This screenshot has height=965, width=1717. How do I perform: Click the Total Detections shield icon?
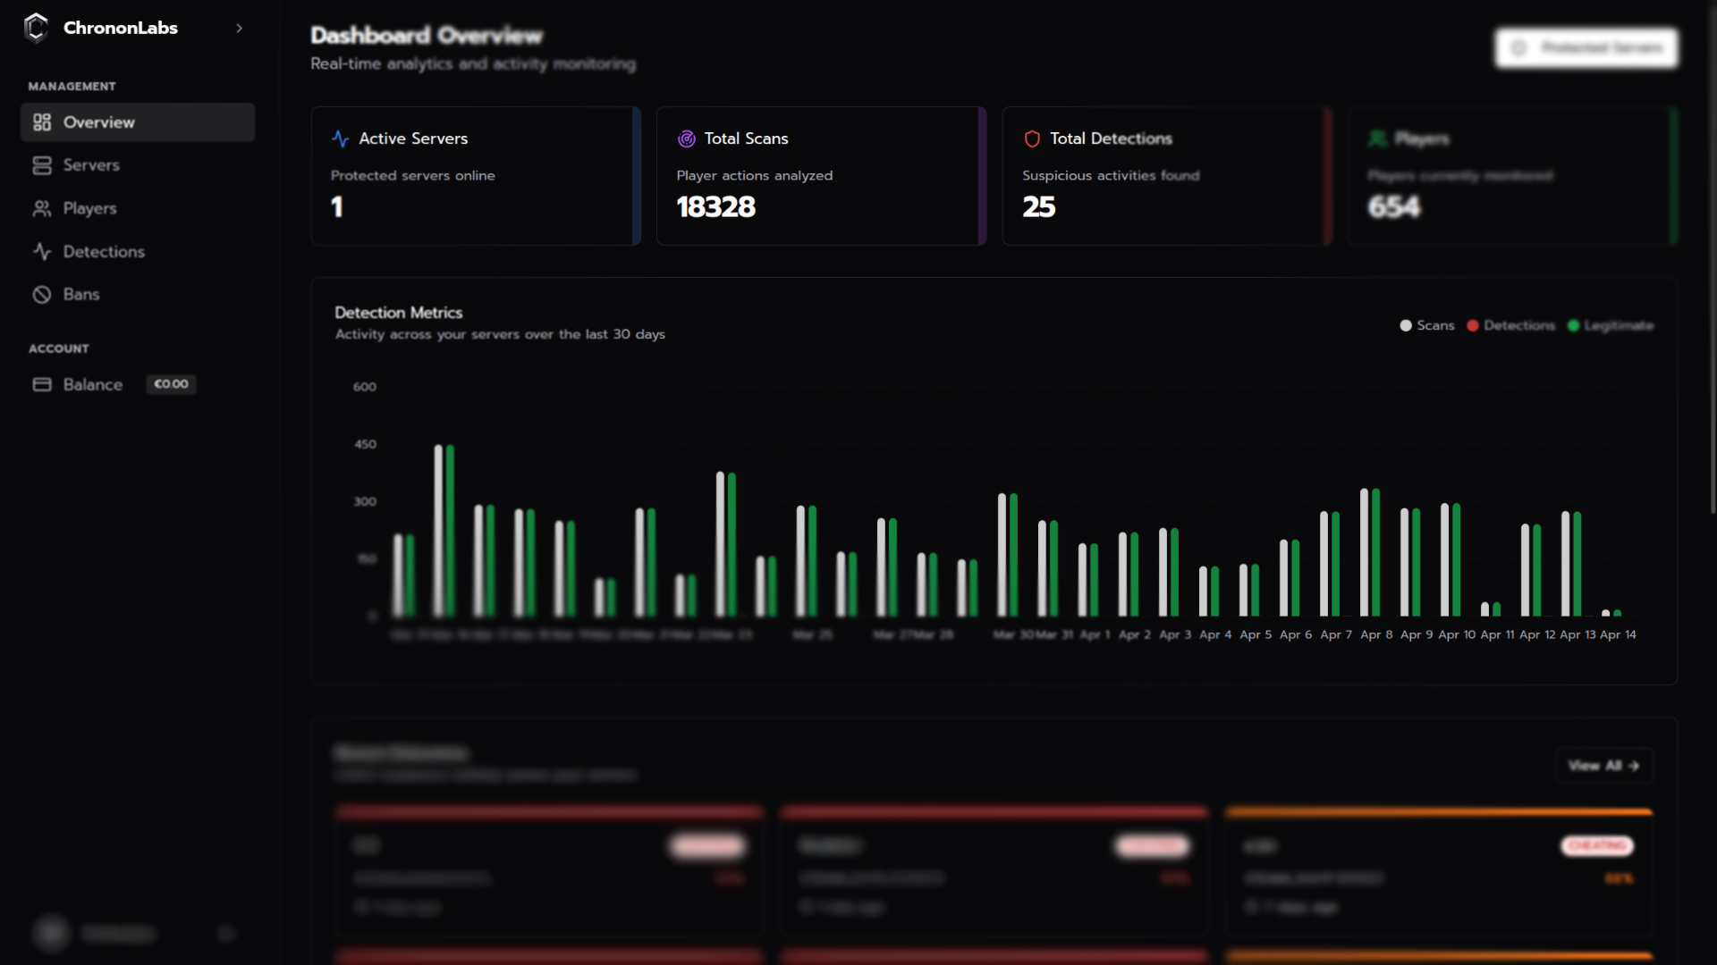tap(1033, 138)
